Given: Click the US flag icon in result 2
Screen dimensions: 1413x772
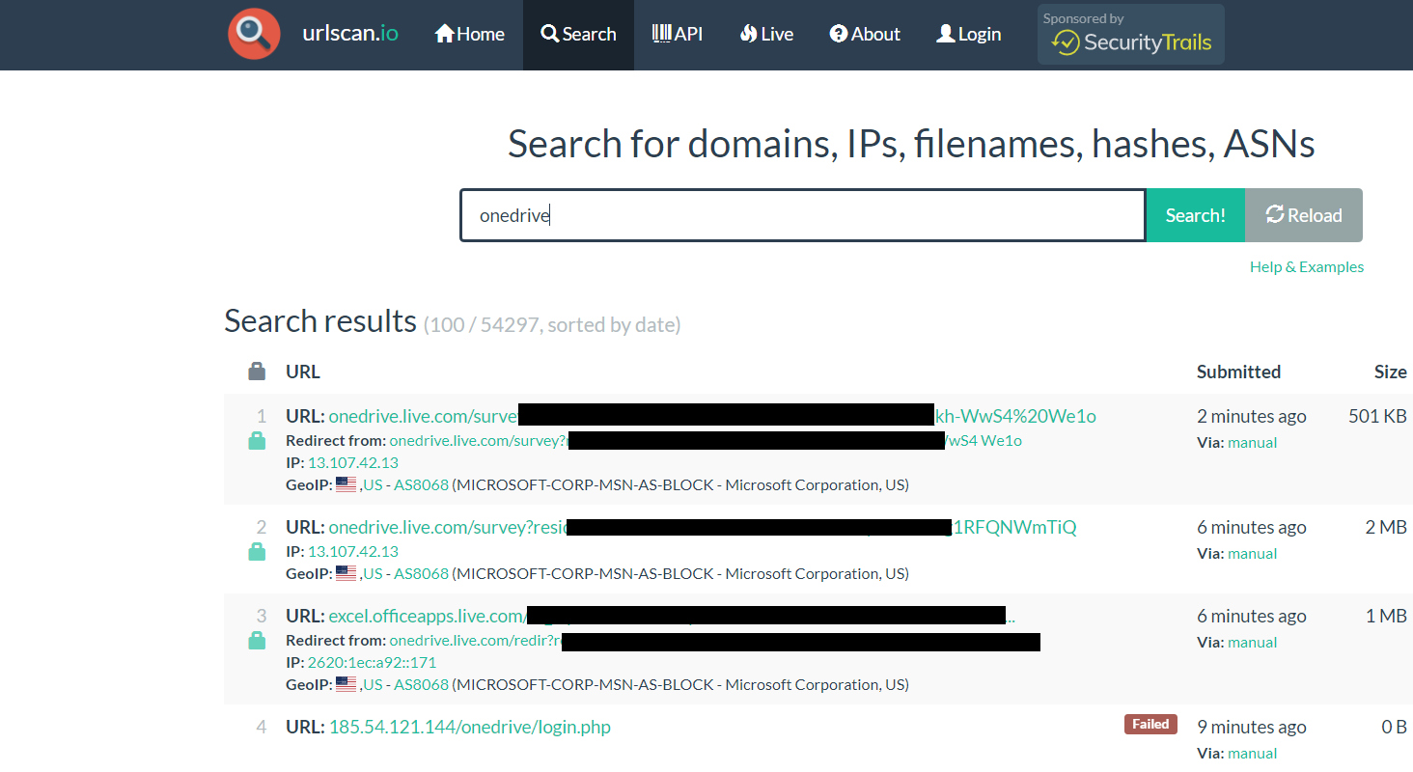Looking at the screenshot, I should (x=346, y=573).
